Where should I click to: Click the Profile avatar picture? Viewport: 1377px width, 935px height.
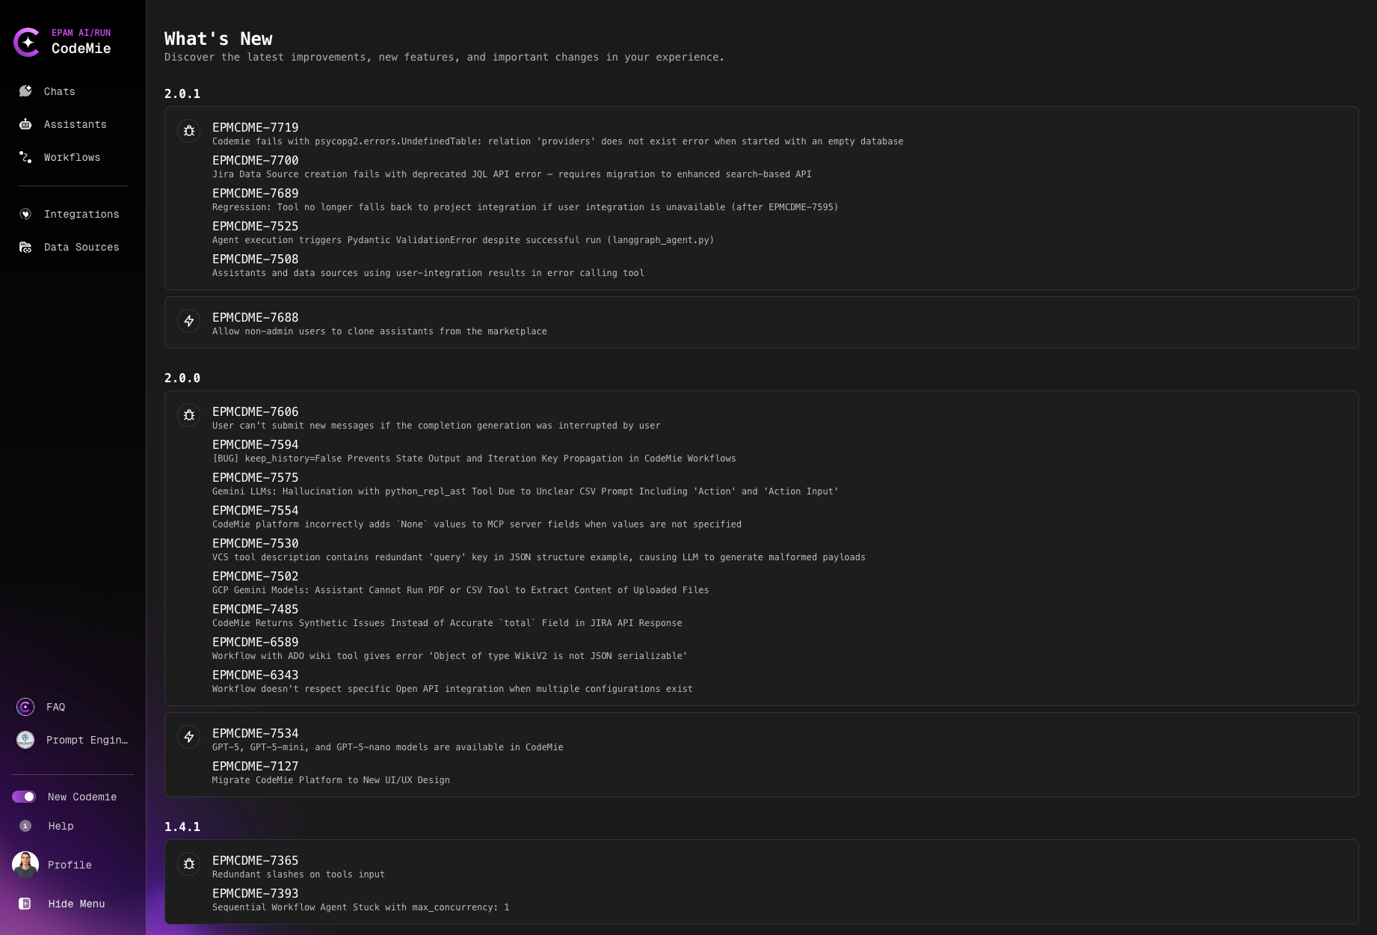25,865
